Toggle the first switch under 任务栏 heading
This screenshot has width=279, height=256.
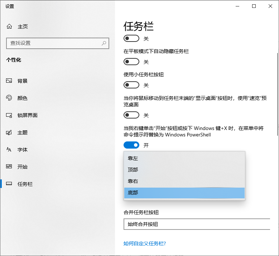pyautogui.click(x=131, y=38)
